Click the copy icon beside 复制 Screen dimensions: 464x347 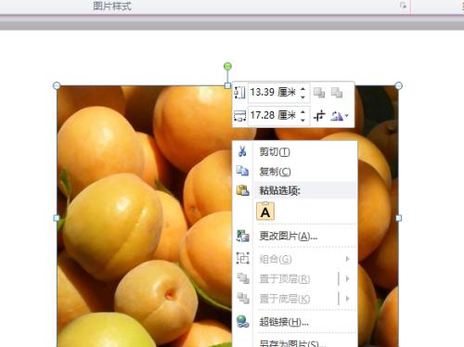pyautogui.click(x=242, y=171)
